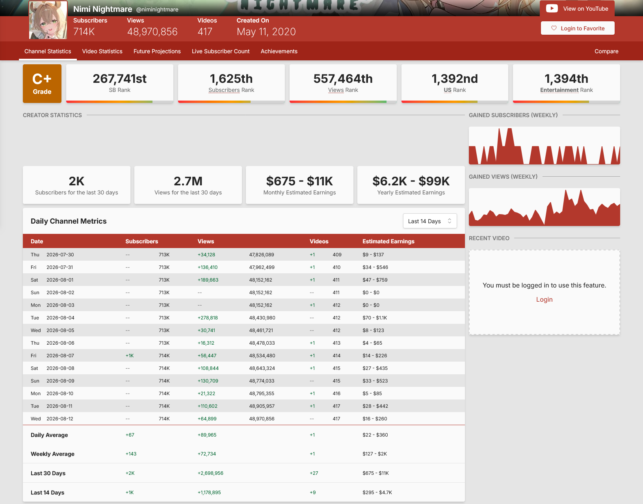Click the Login link in Recent Video

[544, 299]
